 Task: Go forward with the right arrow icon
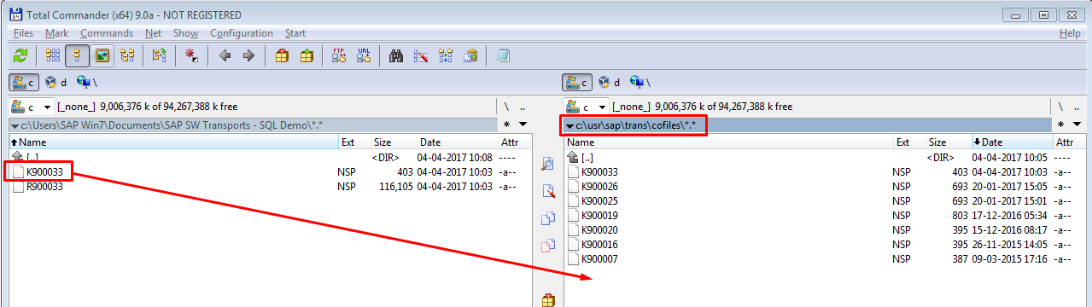249,55
